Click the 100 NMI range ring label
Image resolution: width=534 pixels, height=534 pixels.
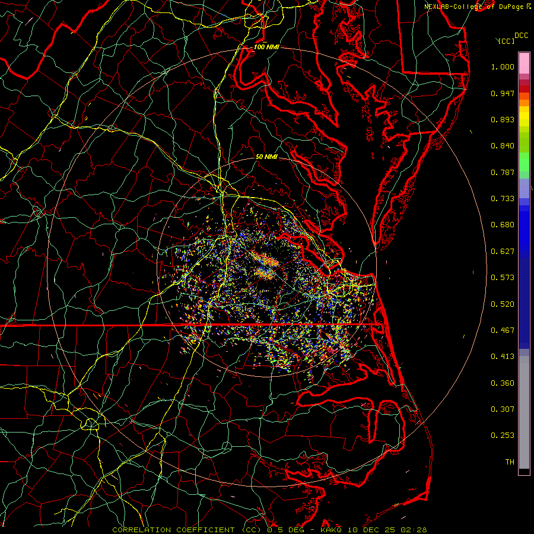point(266,47)
